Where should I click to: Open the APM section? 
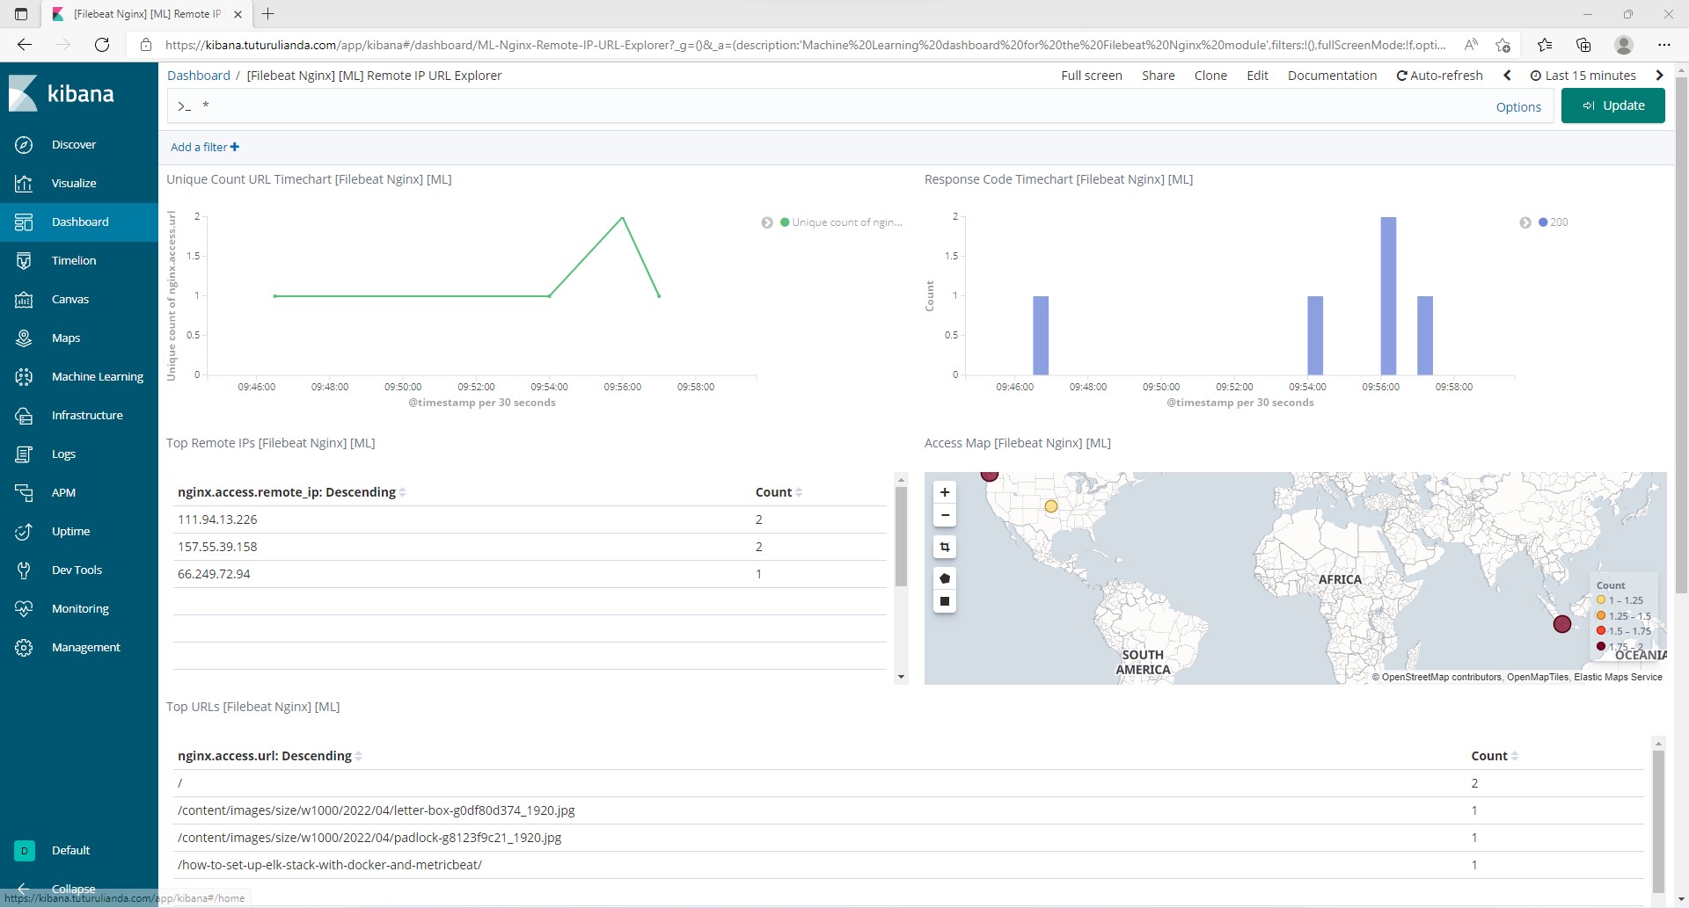point(63,492)
